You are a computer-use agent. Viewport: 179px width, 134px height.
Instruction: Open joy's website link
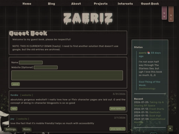[23, 119]
